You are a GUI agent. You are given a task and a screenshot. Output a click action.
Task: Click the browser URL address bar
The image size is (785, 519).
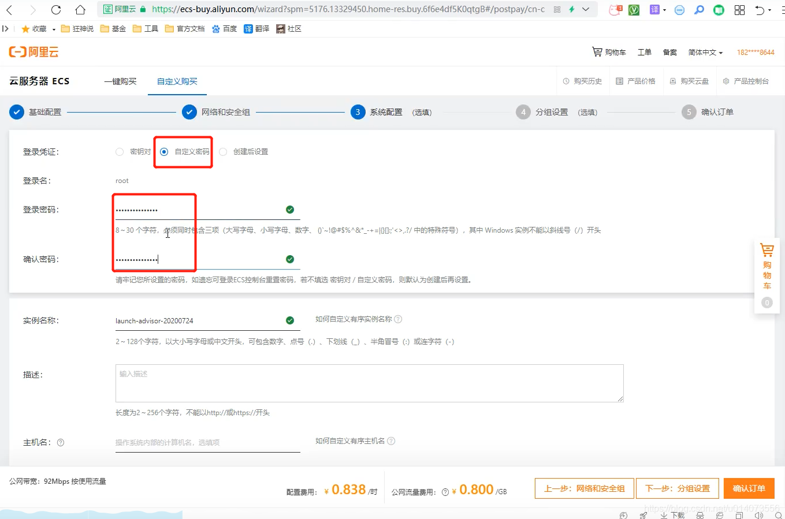(x=348, y=9)
